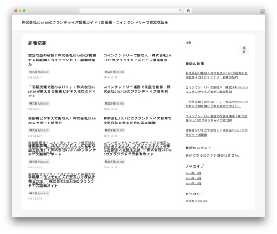The image size is (277, 234).
Task: Open main article 「初期投資で迷わない！」 under 新着記事
Action: click(x=62, y=91)
